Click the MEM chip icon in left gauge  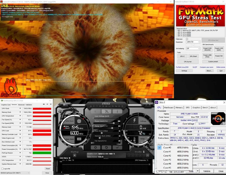click(x=79, y=139)
